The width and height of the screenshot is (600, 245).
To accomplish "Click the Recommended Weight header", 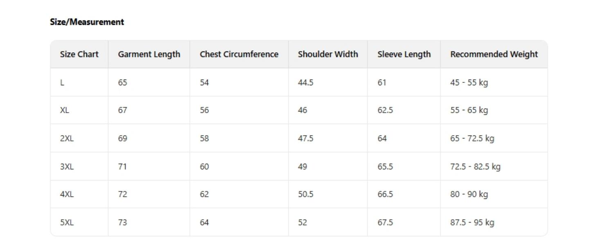I will pos(494,54).
